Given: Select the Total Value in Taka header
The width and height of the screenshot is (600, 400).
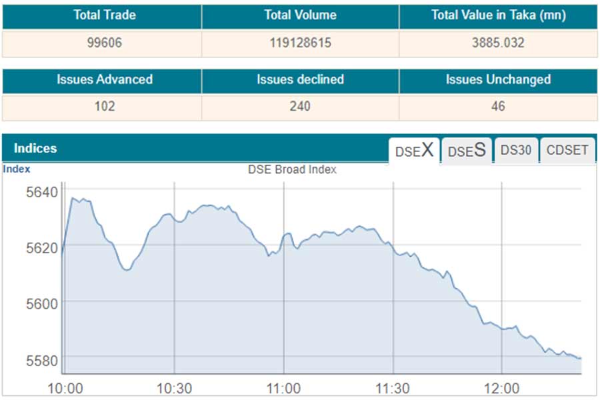Looking at the screenshot, I should (498, 15).
